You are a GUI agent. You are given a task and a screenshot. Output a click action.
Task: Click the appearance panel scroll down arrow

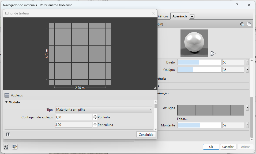252,140
